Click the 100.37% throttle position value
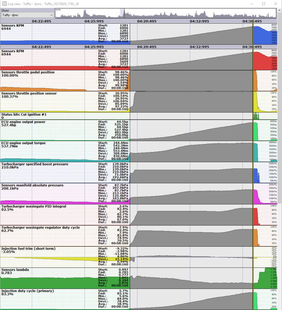Viewport: 282px width, 310px height. (x=9, y=97)
